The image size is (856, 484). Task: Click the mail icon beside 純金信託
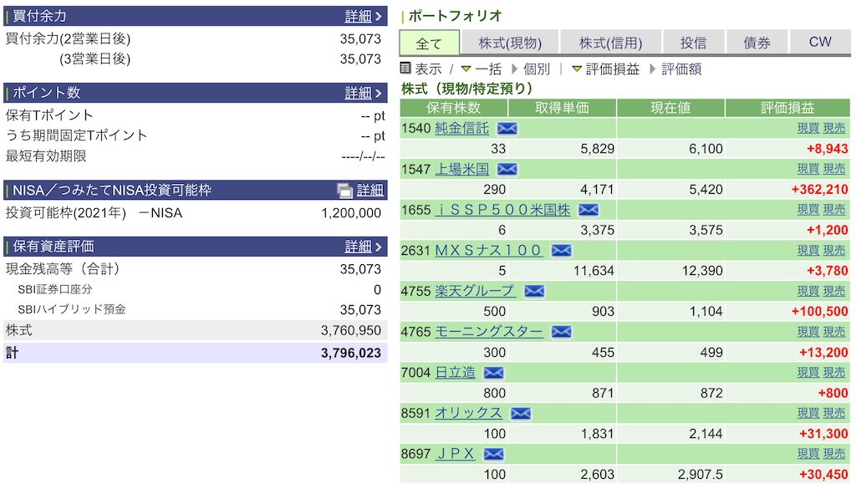tap(507, 128)
